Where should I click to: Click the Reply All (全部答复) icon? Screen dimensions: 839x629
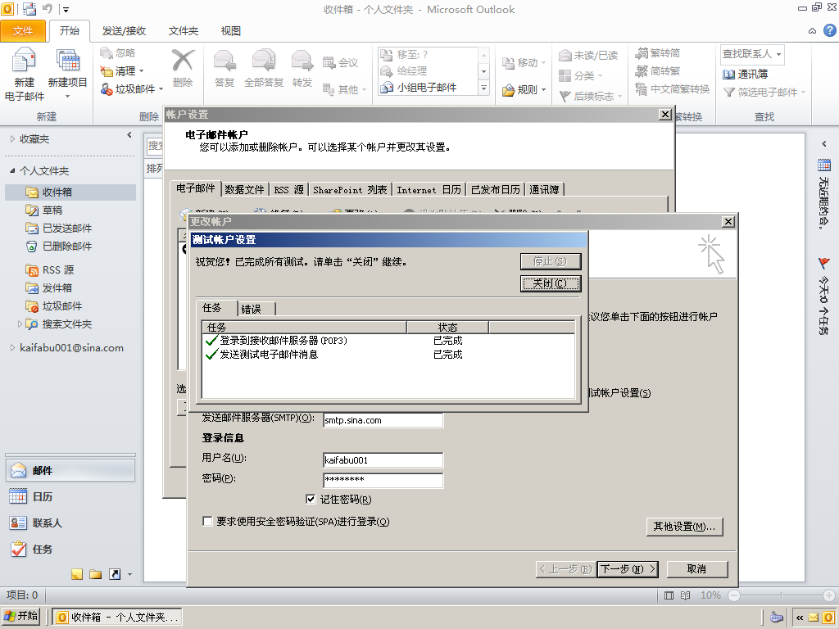click(263, 60)
